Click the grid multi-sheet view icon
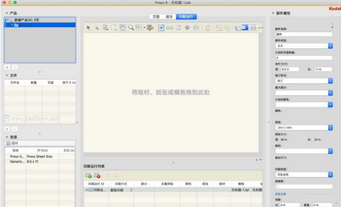 [x=253, y=27]
